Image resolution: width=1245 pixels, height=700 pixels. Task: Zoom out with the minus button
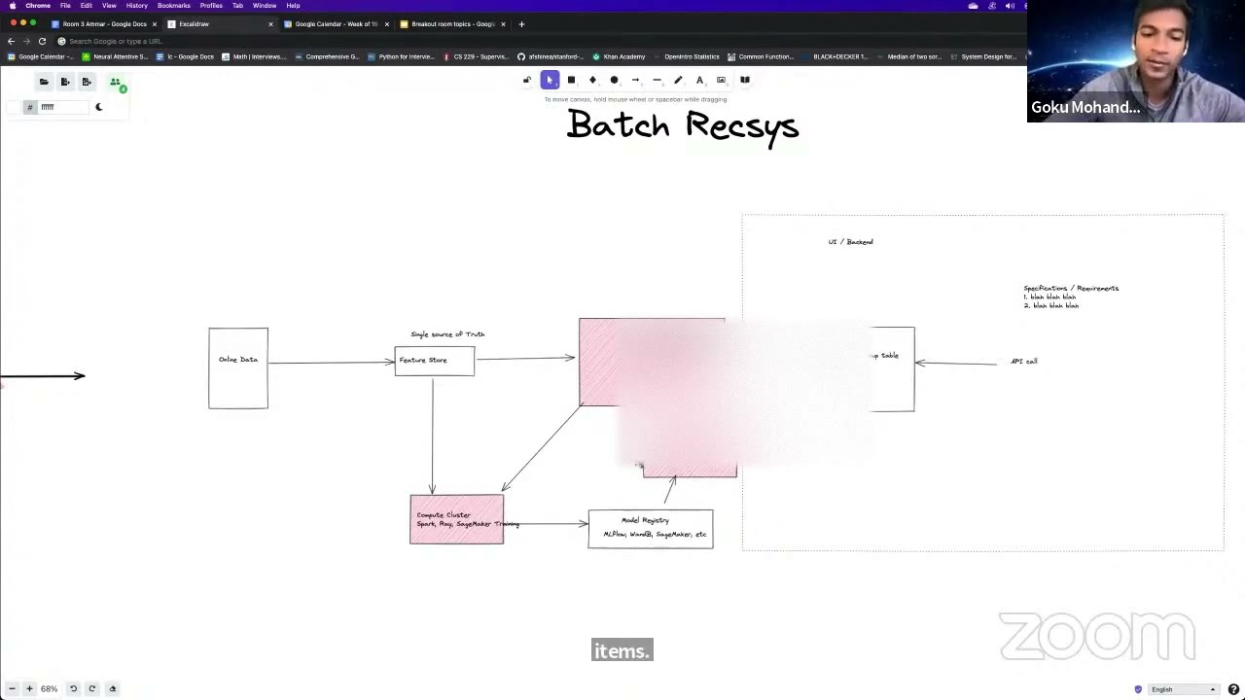point(12,688)
